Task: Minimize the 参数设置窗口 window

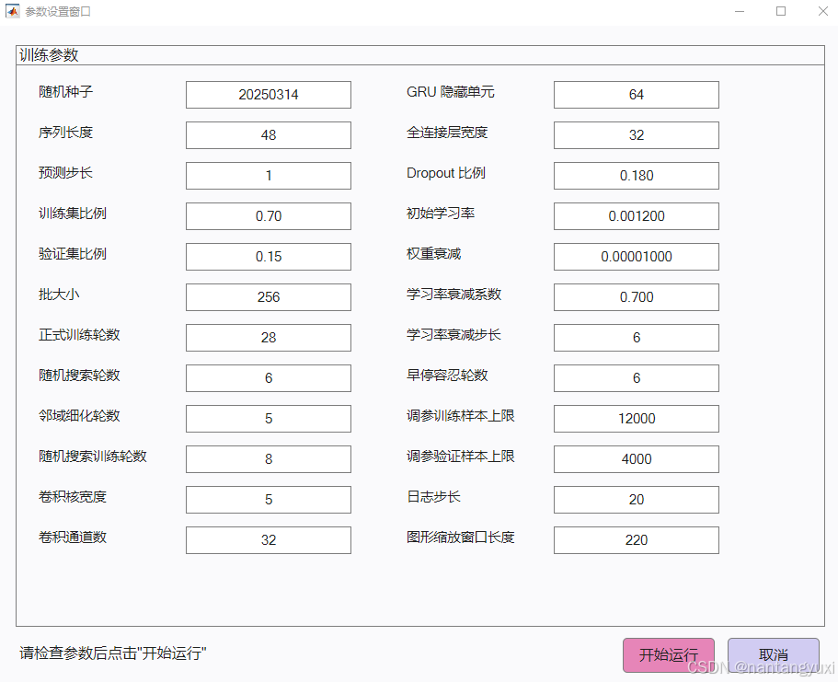Action: pos(740,11)
